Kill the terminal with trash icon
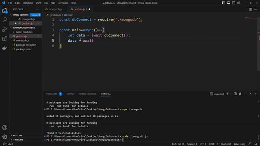This screenshot has width=260, height=146. [x=240, y=94]
